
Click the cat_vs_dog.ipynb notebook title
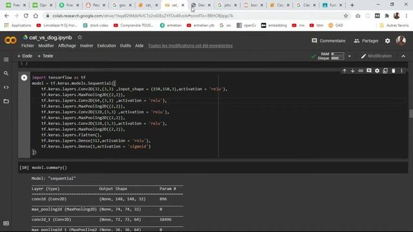(x=50, y=37)
